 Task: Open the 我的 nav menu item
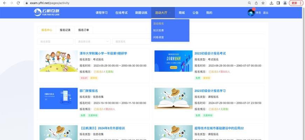209,13
